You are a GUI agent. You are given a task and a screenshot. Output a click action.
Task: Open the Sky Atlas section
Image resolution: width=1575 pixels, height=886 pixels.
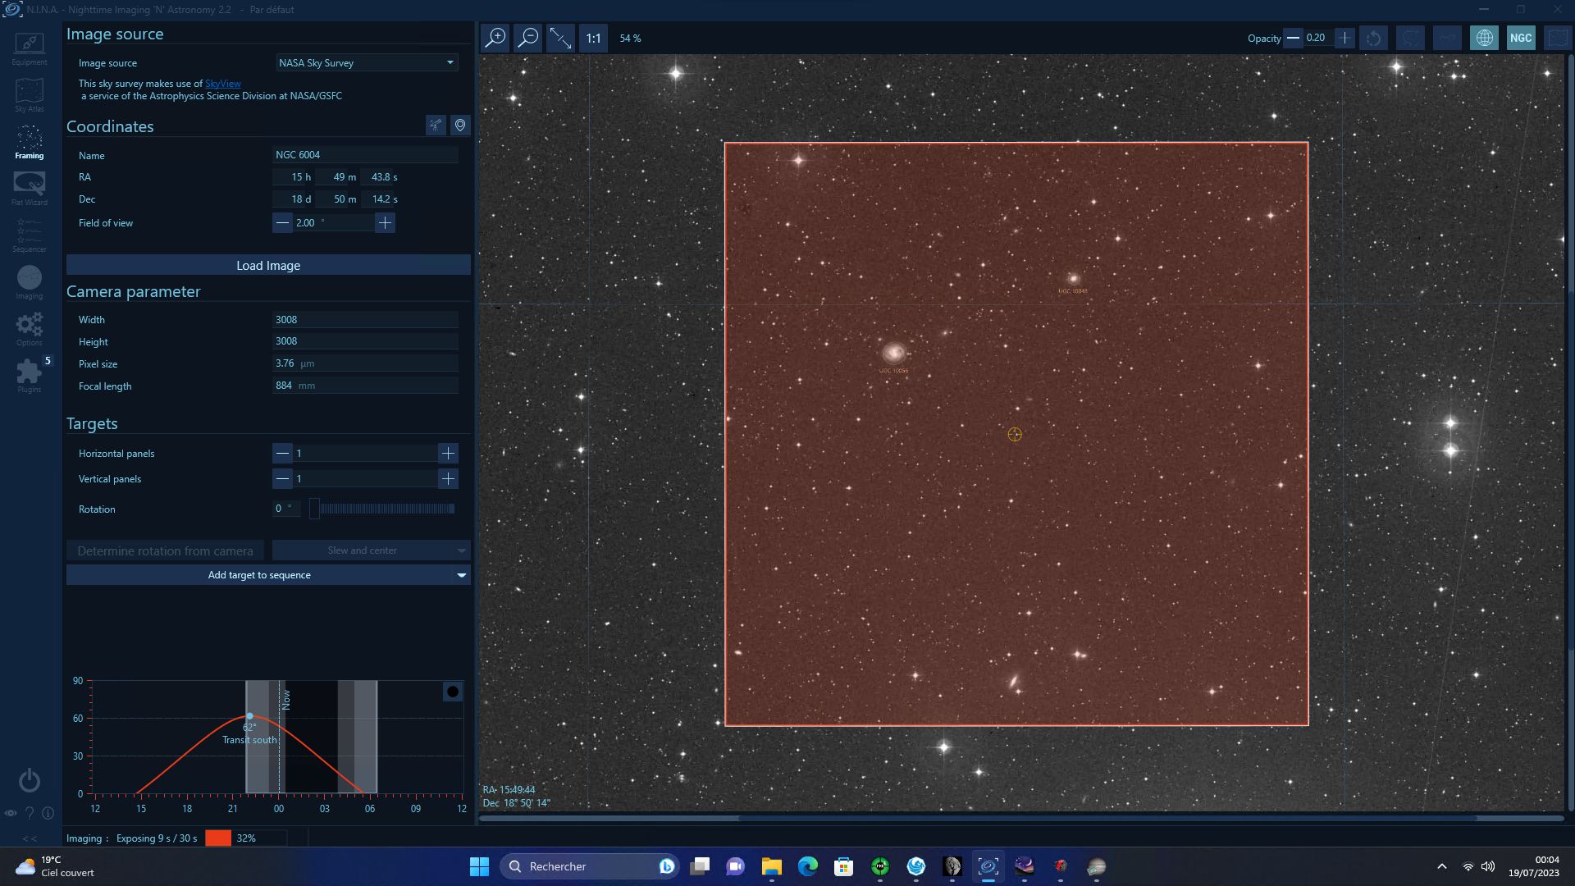pos(30,95)
